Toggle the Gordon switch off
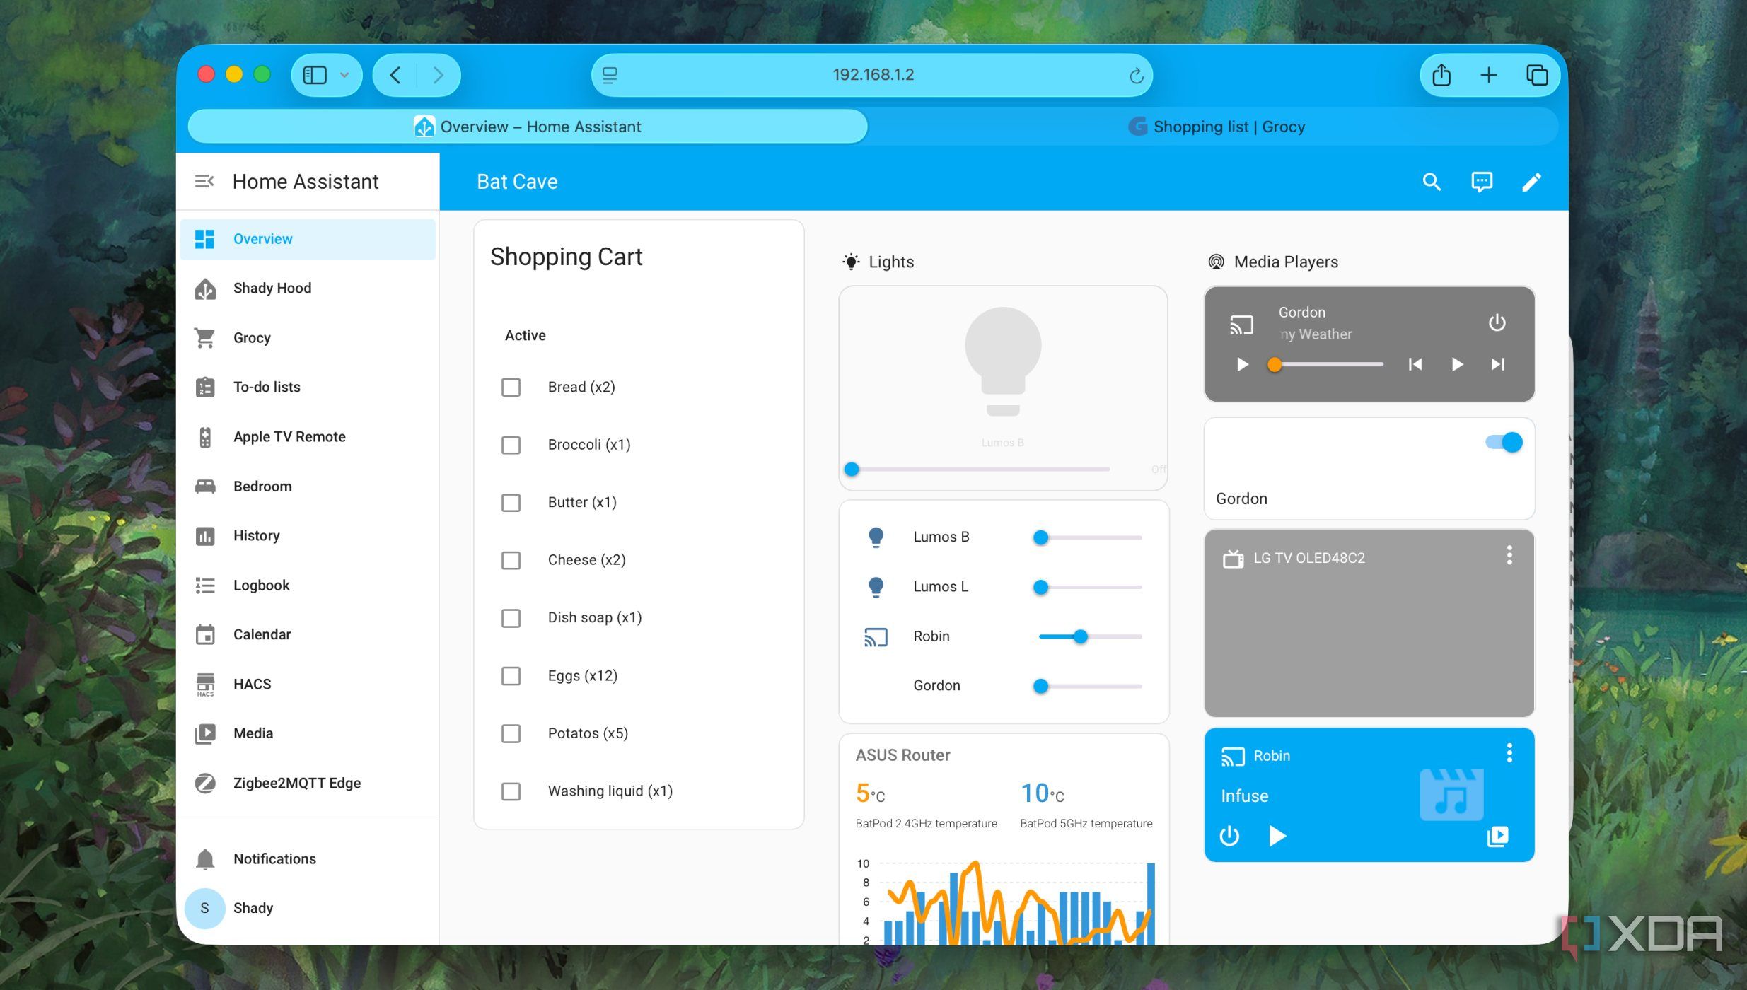 [x=1504, y=443]
